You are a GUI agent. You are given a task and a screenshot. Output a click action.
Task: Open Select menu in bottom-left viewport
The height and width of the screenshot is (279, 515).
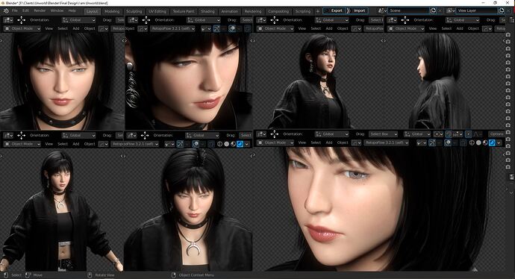63,144
